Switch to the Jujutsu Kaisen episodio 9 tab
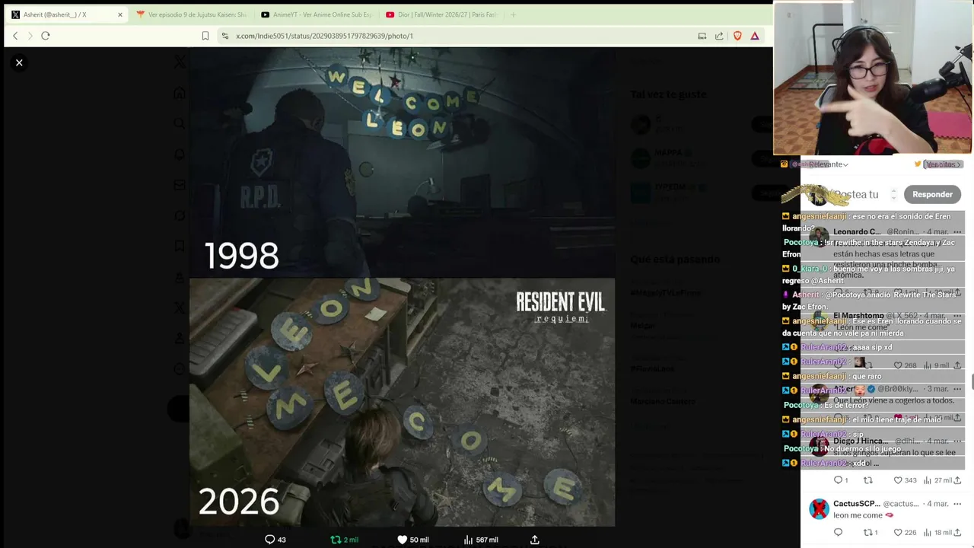 [192, 14]
